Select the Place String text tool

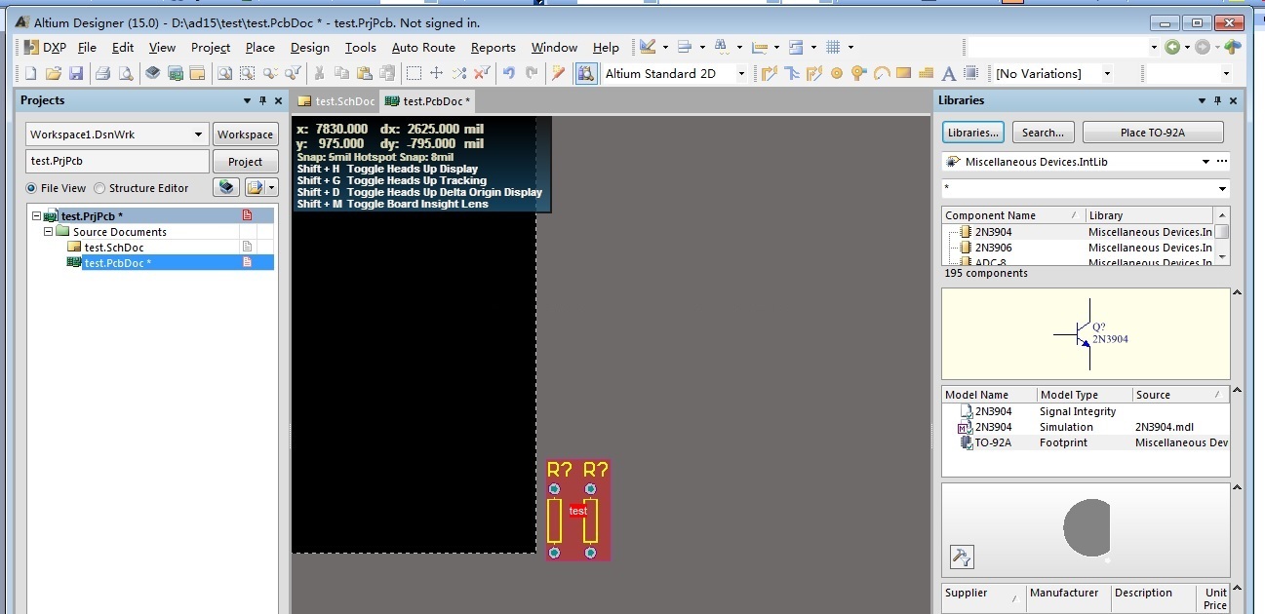[x=946, y=73]
